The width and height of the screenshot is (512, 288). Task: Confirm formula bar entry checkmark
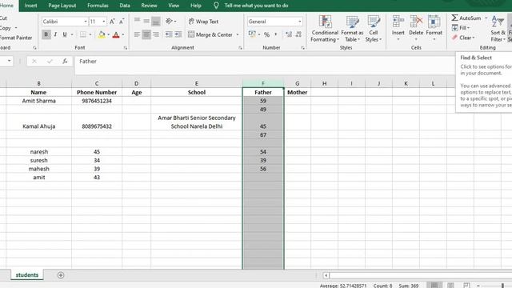(x=50, y=61)
